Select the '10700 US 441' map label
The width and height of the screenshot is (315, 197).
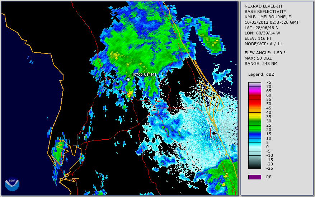click(144, 74)
